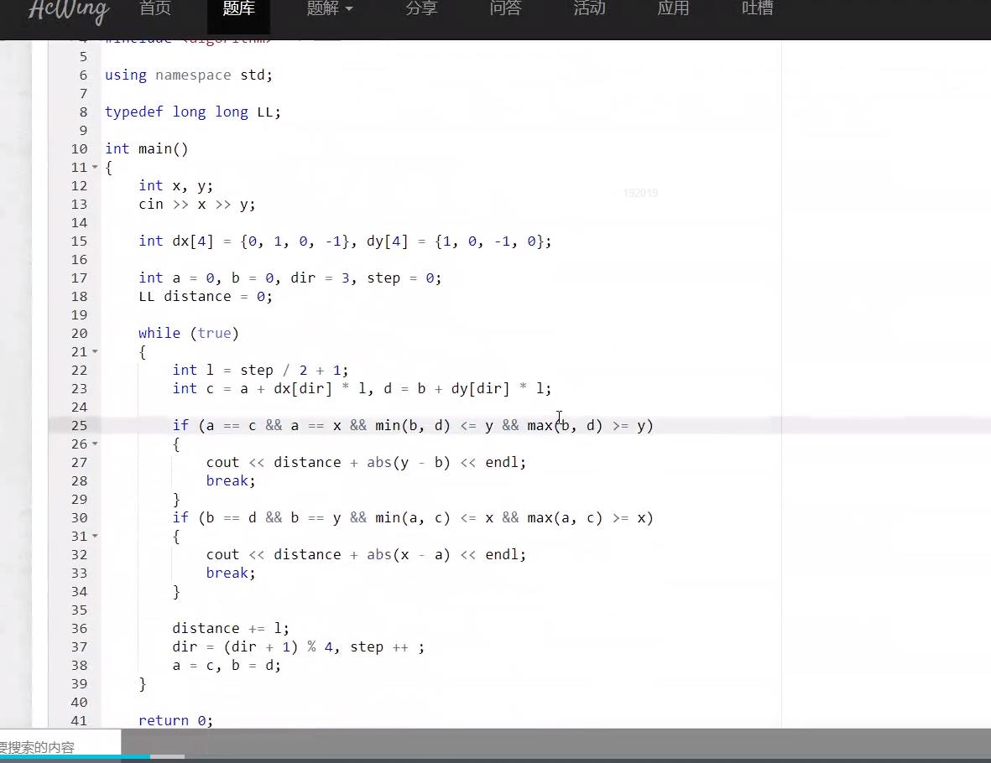
Task: Click line number 36 in the gutter
Action: [x=79, y=629]
